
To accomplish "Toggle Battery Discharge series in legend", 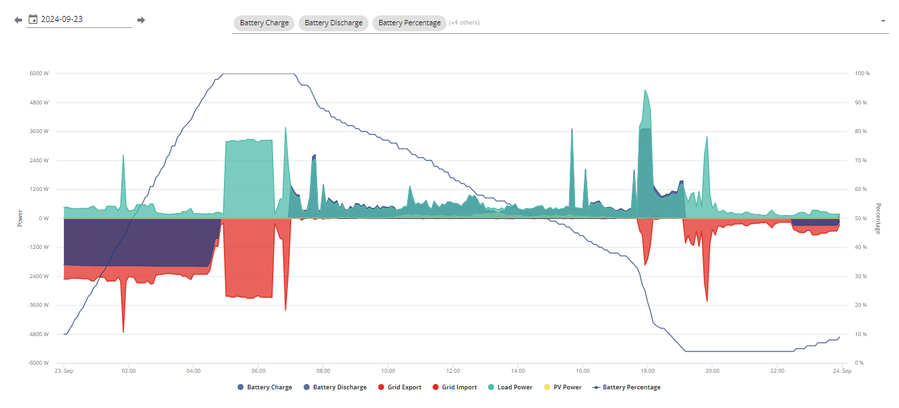I will 335,387.
